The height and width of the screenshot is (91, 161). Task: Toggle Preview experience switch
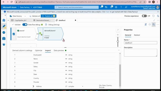pyautogui.click(x=144, y=16)
